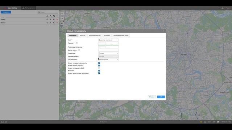Click the Отмена button
Viewport: 232px width, 130px height.
(x=152, y=97)
